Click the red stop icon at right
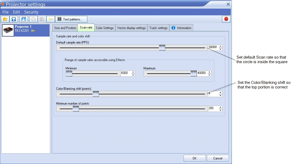The width and height of the screenshot is (302, 164). (226, 19)
